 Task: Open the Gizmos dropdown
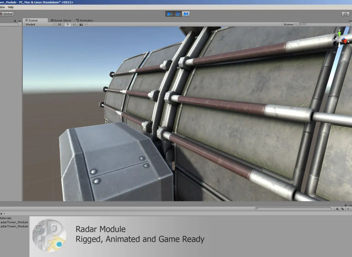pos(290,24)
